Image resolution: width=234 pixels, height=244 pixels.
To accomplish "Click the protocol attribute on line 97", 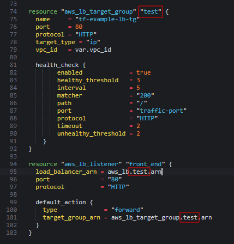I will pyautogui.click(x=50, y=187).
